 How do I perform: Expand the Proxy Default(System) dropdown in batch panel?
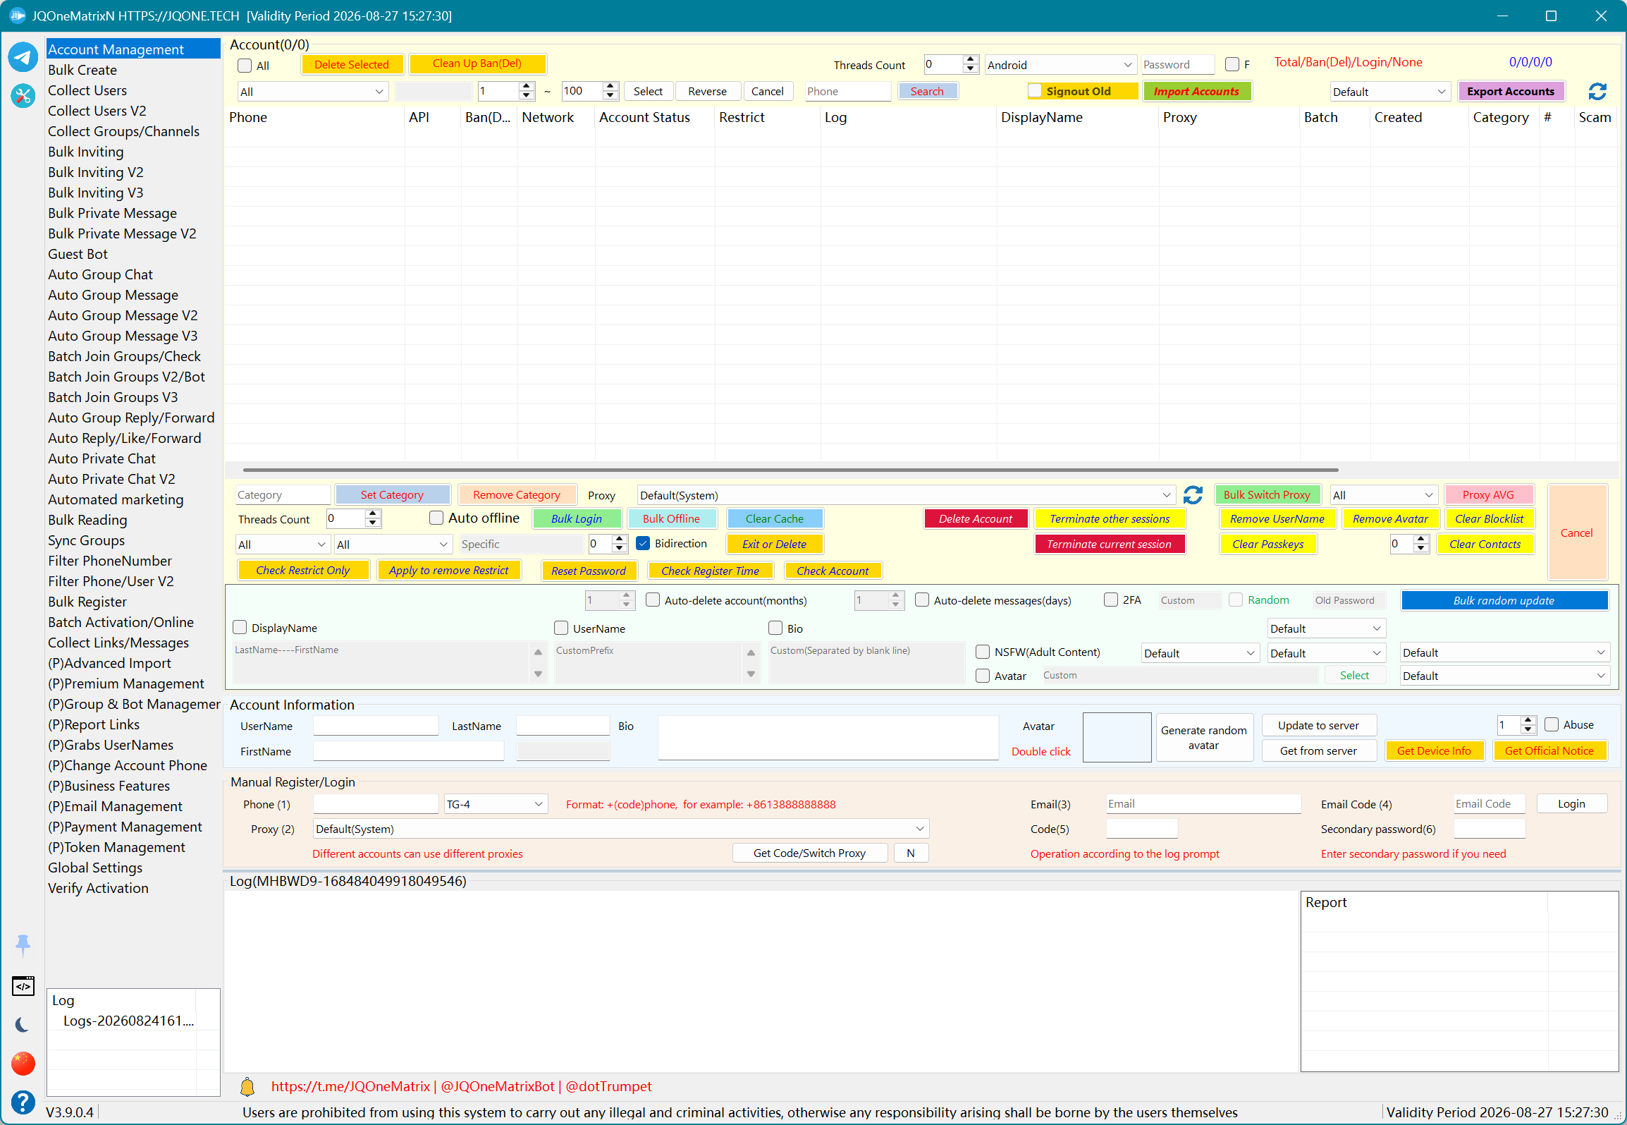click(906, 495)
